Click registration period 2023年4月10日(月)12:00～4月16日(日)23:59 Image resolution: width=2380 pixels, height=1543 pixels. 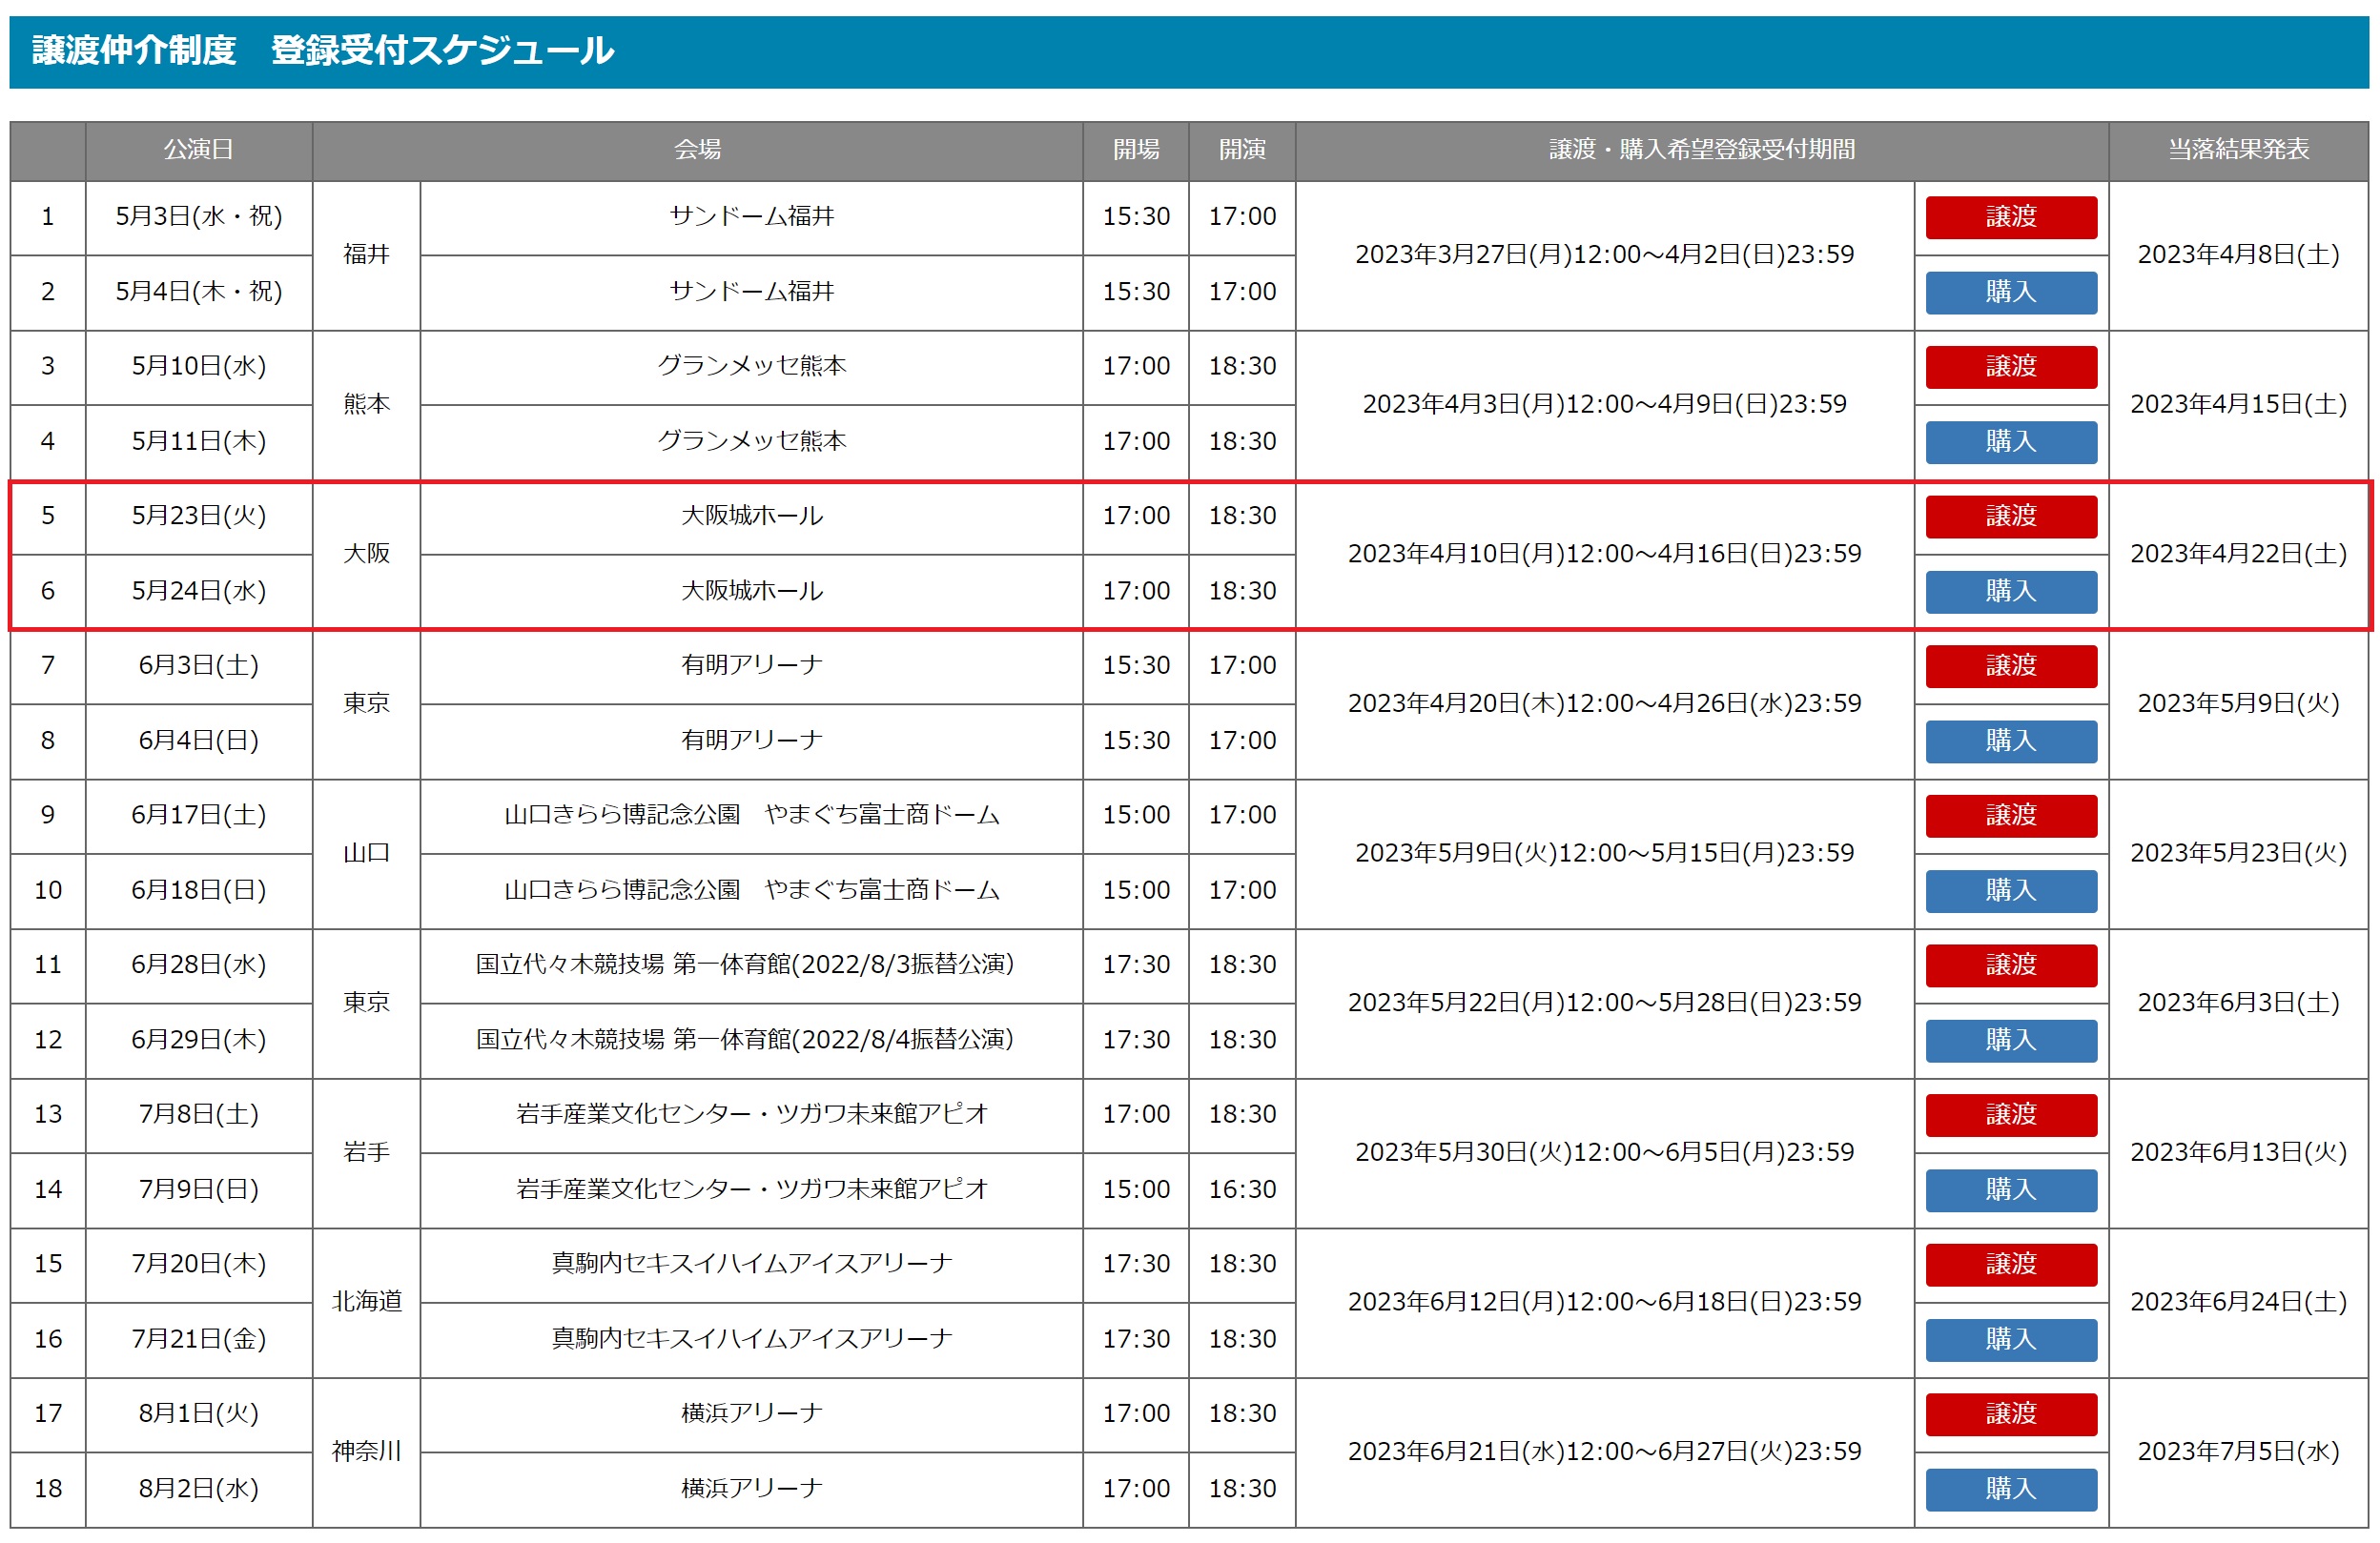(x=1604, y=555)
